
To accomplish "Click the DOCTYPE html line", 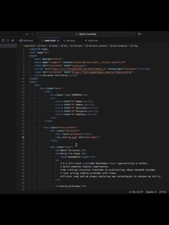I will 39,49.
